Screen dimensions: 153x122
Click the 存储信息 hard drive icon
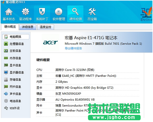coord(6,80)
